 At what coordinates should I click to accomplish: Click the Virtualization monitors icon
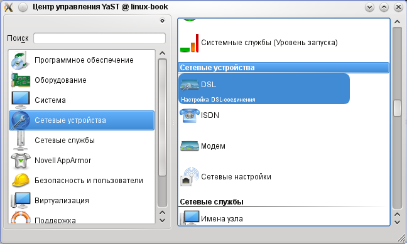point(21,200)
